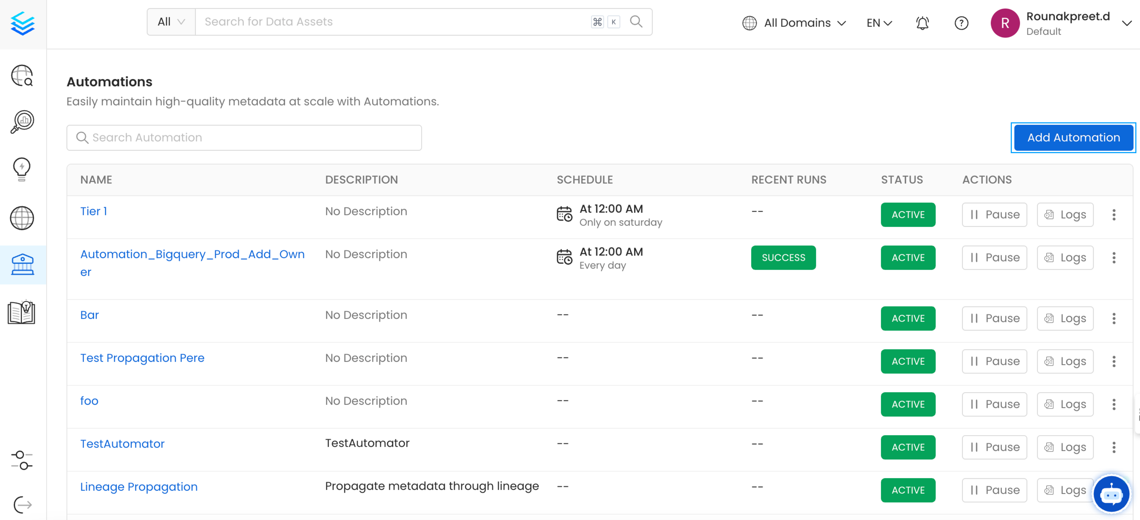Open the Insights lightbulb sidebar icon
Image resolution: width=1140 pixels, height=520 pixels.
[22, 169]
